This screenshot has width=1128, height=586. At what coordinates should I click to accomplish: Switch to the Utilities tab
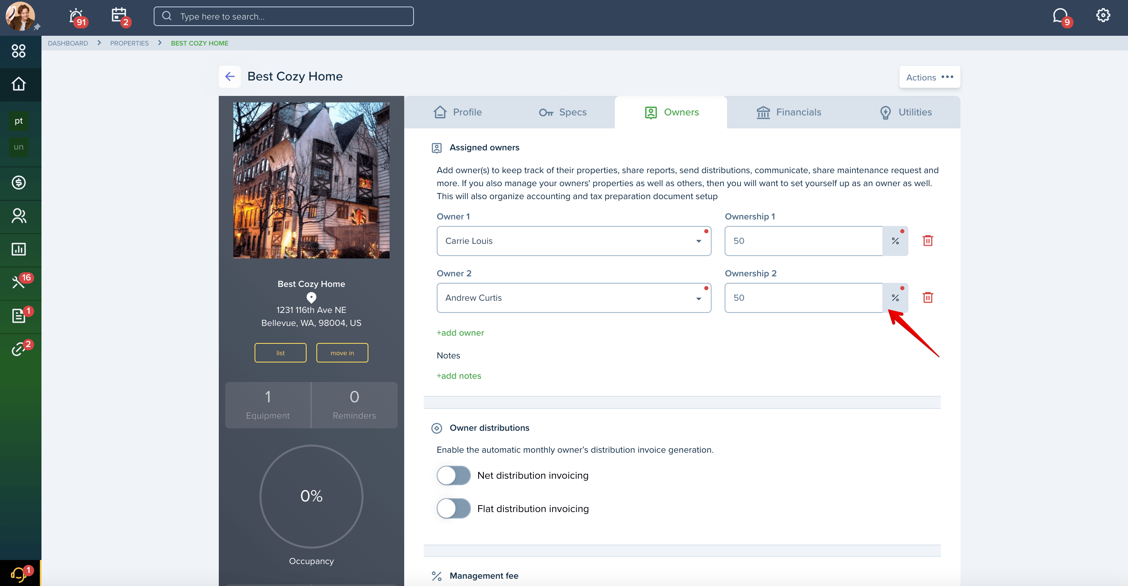(906, 112)
